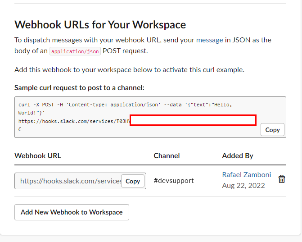Click the application/json code label

click(75, 51)
